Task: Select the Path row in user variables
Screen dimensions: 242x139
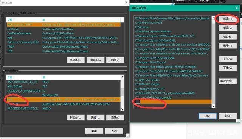Action: coord(64,38)
